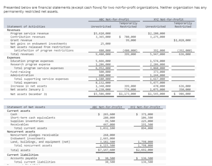The image size is (212, 166).
Task: Click ABC total current assets 1,032,100
Action: (x=108, y=128)
